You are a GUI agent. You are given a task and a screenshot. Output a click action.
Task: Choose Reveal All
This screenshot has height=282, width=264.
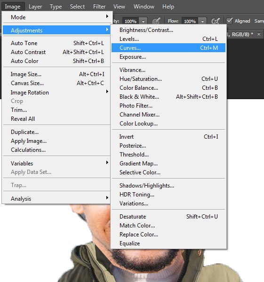tap(56, 119)
